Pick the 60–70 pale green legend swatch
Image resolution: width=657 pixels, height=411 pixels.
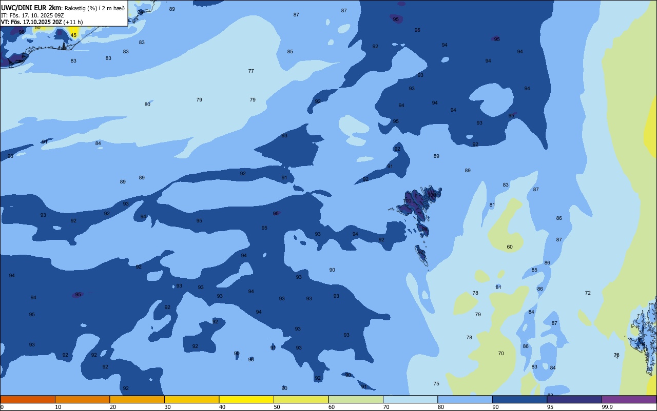356,399
